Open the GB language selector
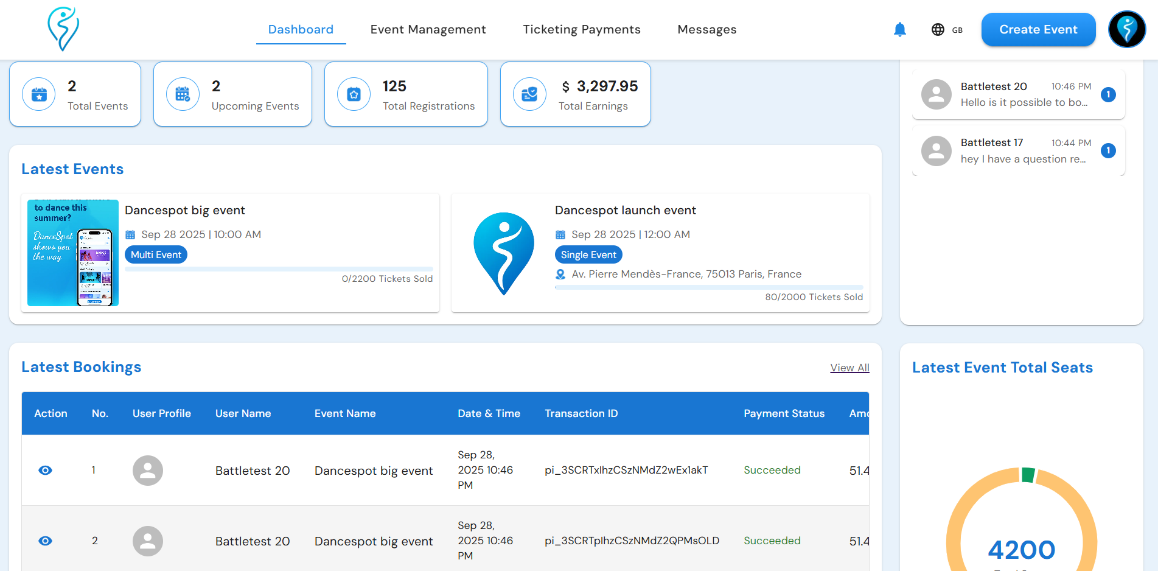Viewport: 1158px width, 571px height. [x=947, y=29]
